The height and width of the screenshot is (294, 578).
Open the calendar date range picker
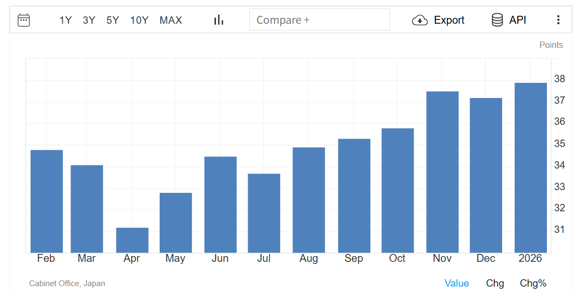click(24, 20)
